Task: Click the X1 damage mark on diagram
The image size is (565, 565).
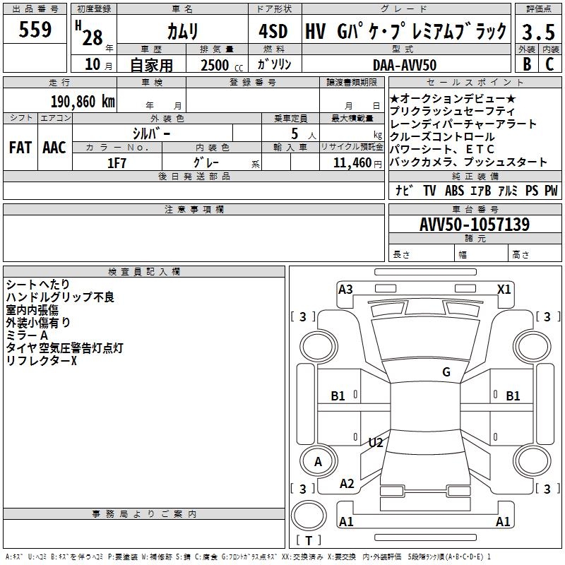Action: click(x=504, y=289)
